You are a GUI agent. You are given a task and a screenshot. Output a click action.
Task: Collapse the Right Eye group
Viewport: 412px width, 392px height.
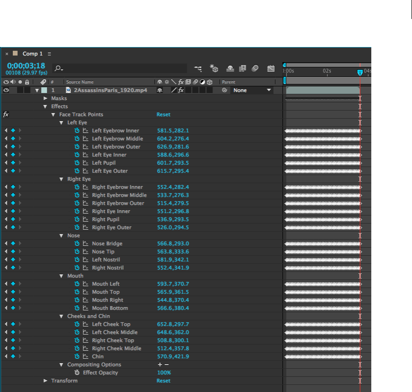point(61,179)
